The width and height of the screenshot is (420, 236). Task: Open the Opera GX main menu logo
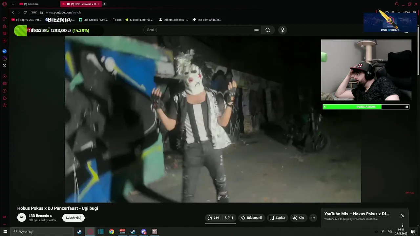5,4
